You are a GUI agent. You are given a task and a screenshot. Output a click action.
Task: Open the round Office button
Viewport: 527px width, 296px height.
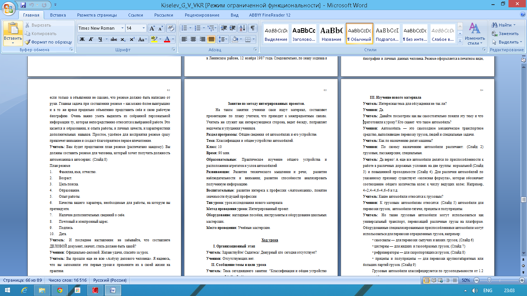pos(8,7)
